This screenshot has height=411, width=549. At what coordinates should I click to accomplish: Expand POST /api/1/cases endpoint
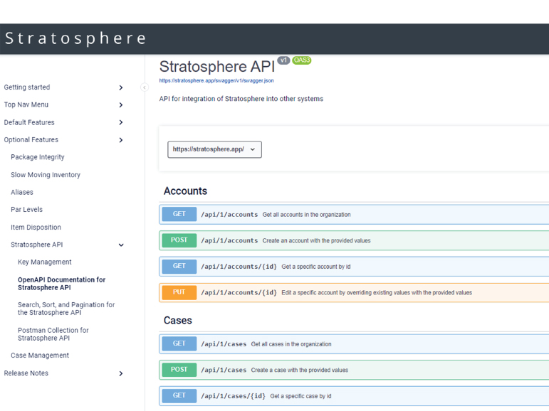point(224,370)
